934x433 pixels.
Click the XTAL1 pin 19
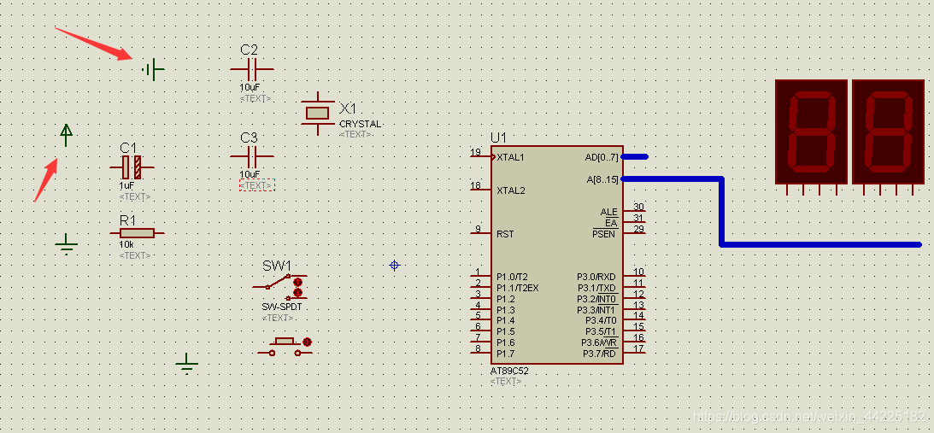coord(480,156)
